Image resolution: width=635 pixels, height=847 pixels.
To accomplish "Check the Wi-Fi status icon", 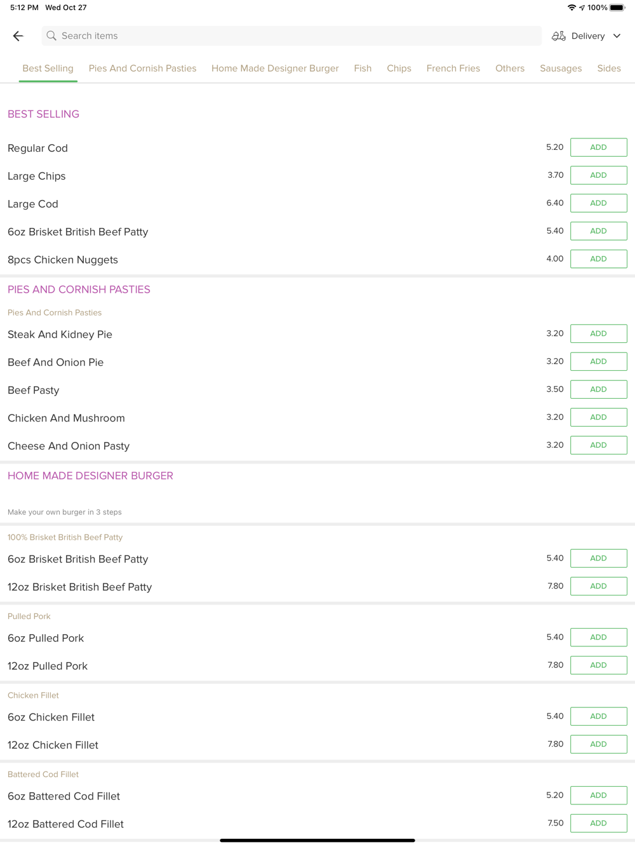I will coord(571,8).
